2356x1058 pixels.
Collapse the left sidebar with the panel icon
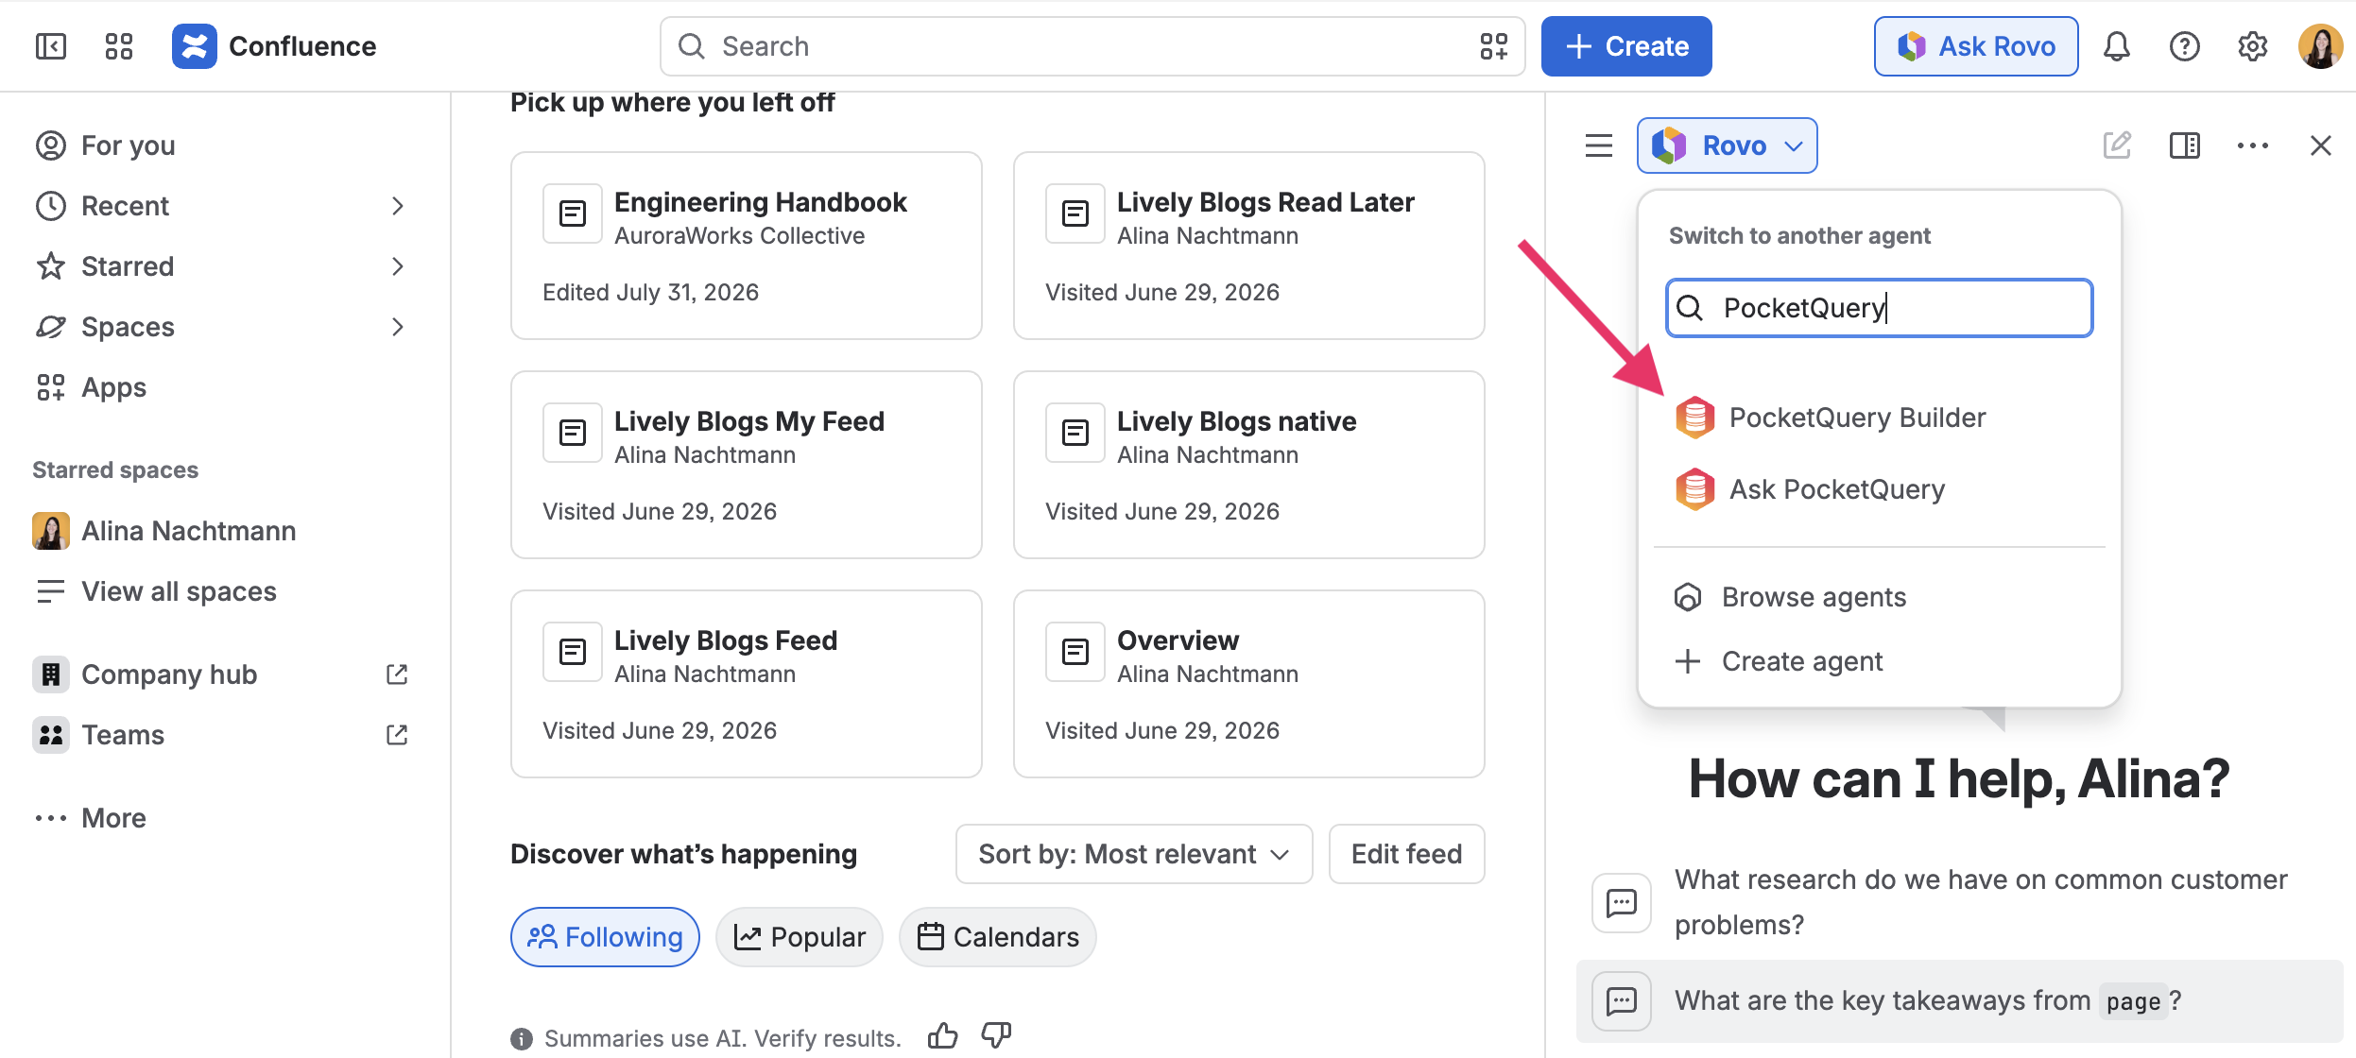pos(50,46)
